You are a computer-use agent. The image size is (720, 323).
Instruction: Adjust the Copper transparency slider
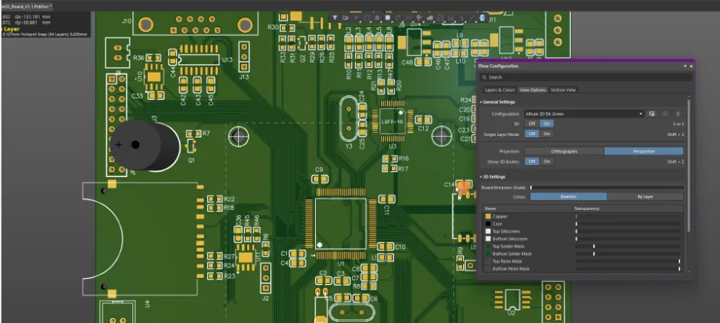[627, 216]
